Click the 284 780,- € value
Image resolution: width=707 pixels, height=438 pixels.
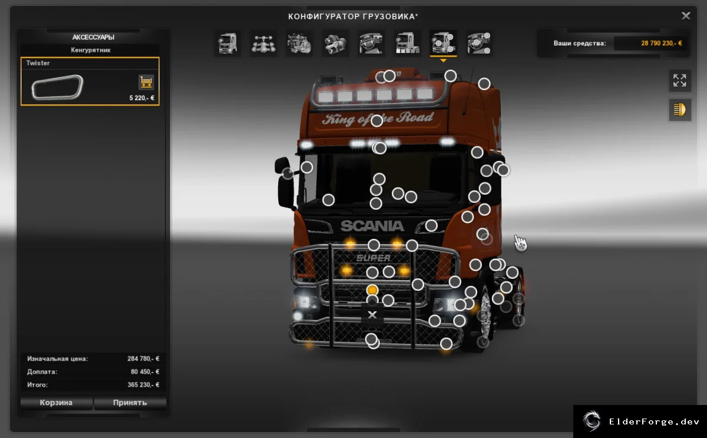click(x=143, y=358)
